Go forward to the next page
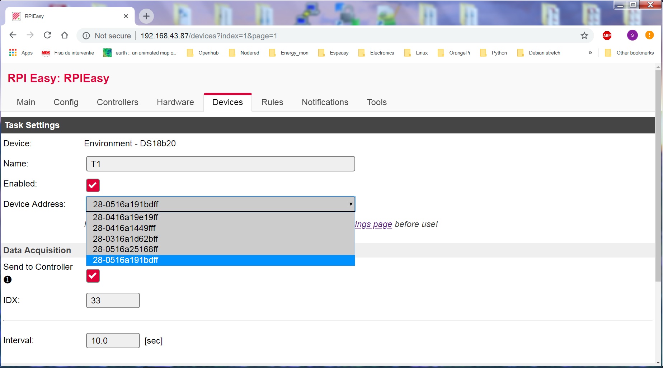This screenshot has height=368, width=663. (x=30, y=35)
